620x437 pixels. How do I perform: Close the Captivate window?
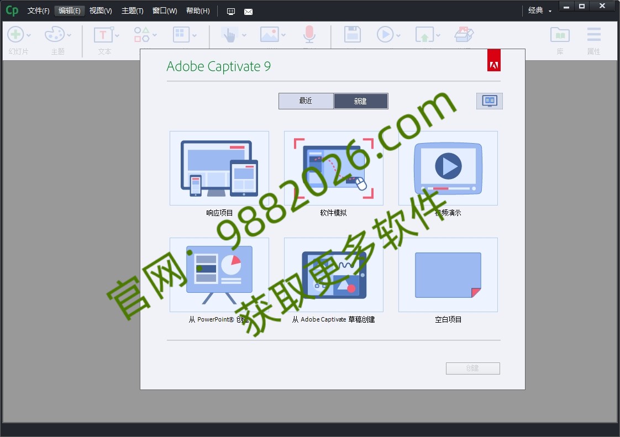[602, 6]
